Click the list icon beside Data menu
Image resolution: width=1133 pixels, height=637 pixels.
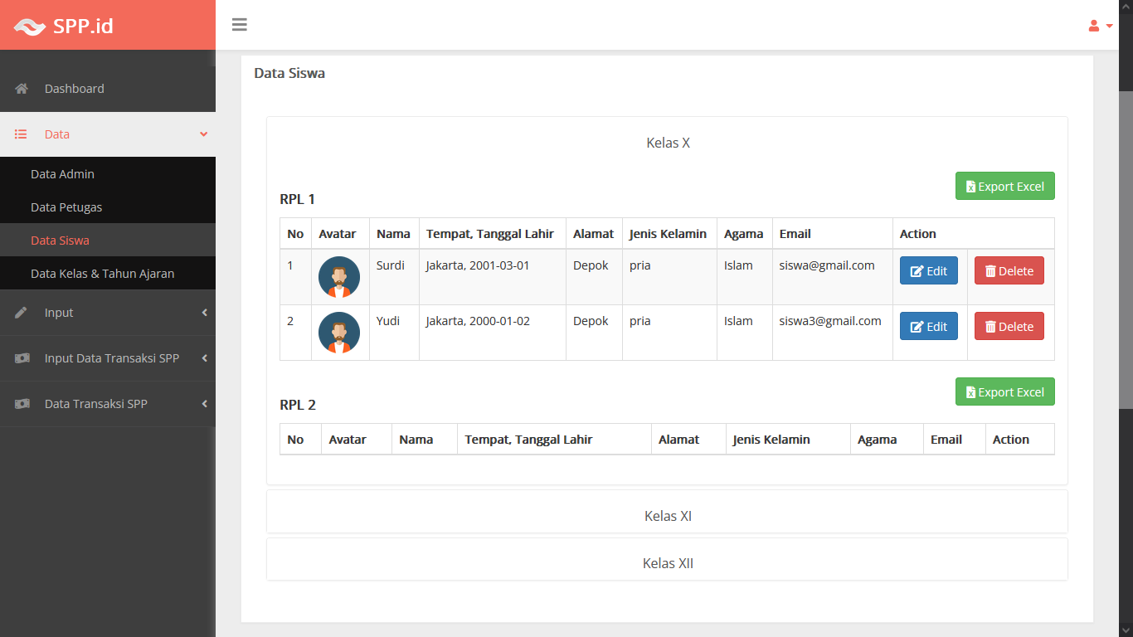pos(22,134)
